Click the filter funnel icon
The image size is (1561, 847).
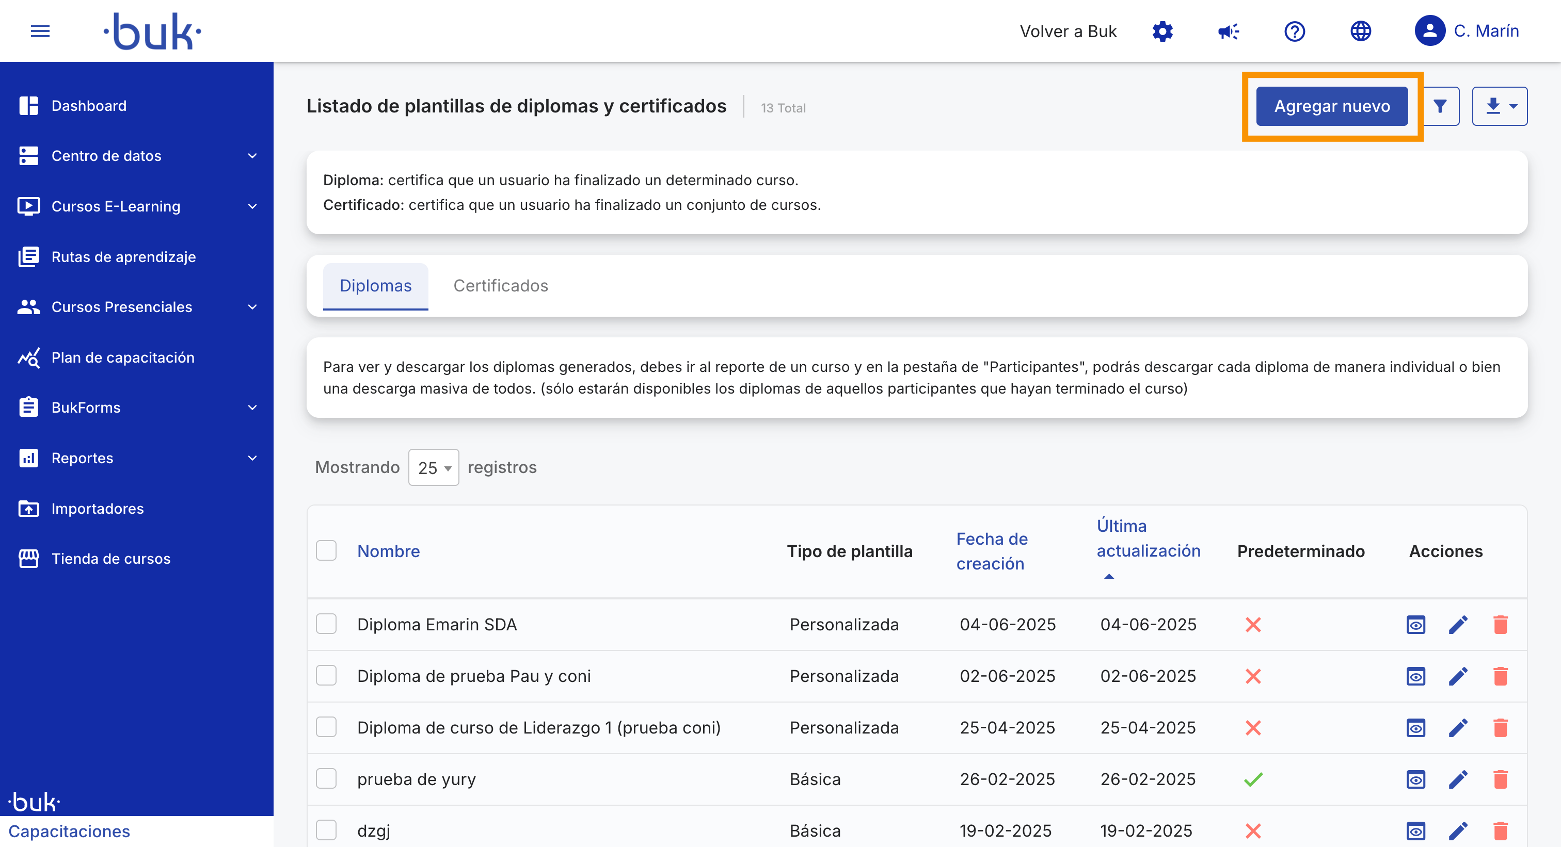pyautogui.click(x=1440, y=106)
